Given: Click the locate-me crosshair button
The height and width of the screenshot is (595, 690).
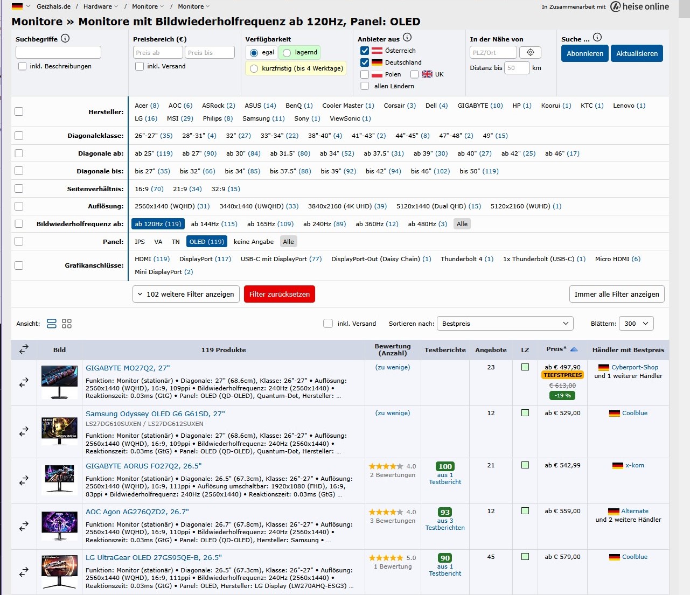Looking at the screenshot, I should 531,52.
